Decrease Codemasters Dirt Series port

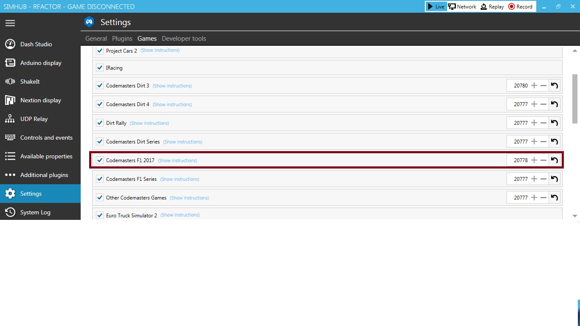pos(543,141)
